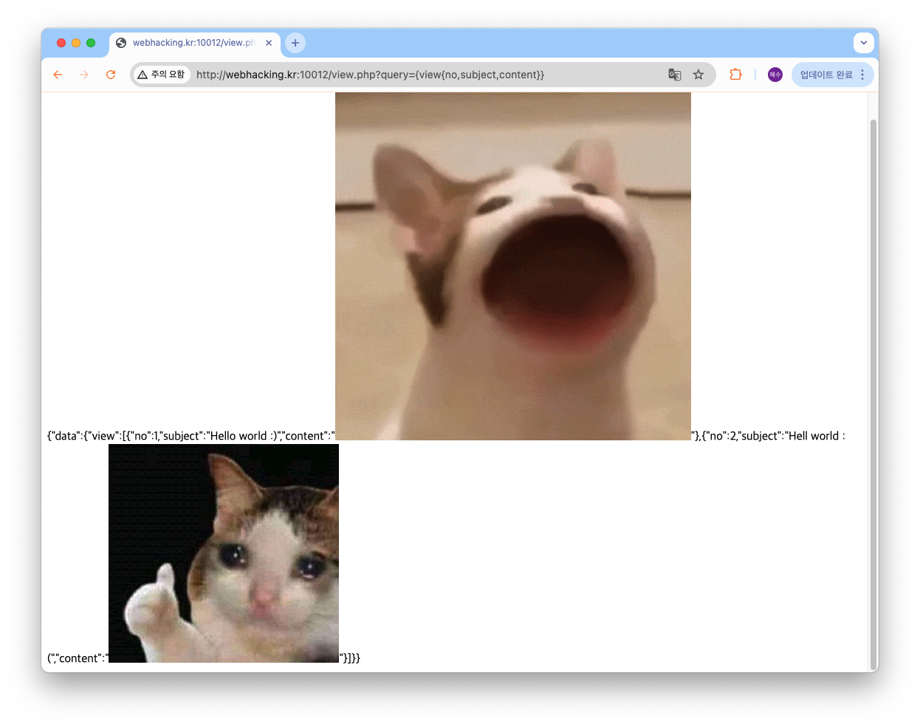Go back to the previous page

(58, 75)
